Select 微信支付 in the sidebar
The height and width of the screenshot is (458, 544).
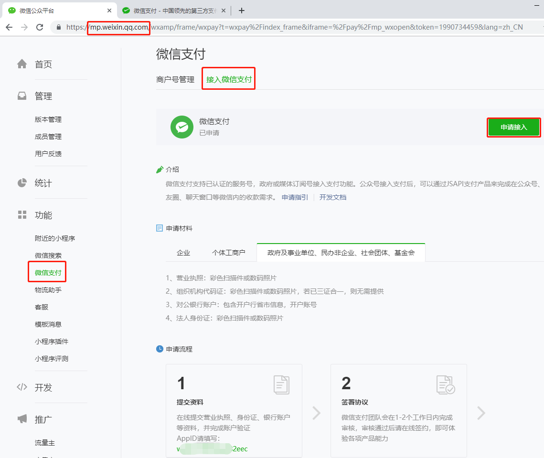click(x=48, y=273)
